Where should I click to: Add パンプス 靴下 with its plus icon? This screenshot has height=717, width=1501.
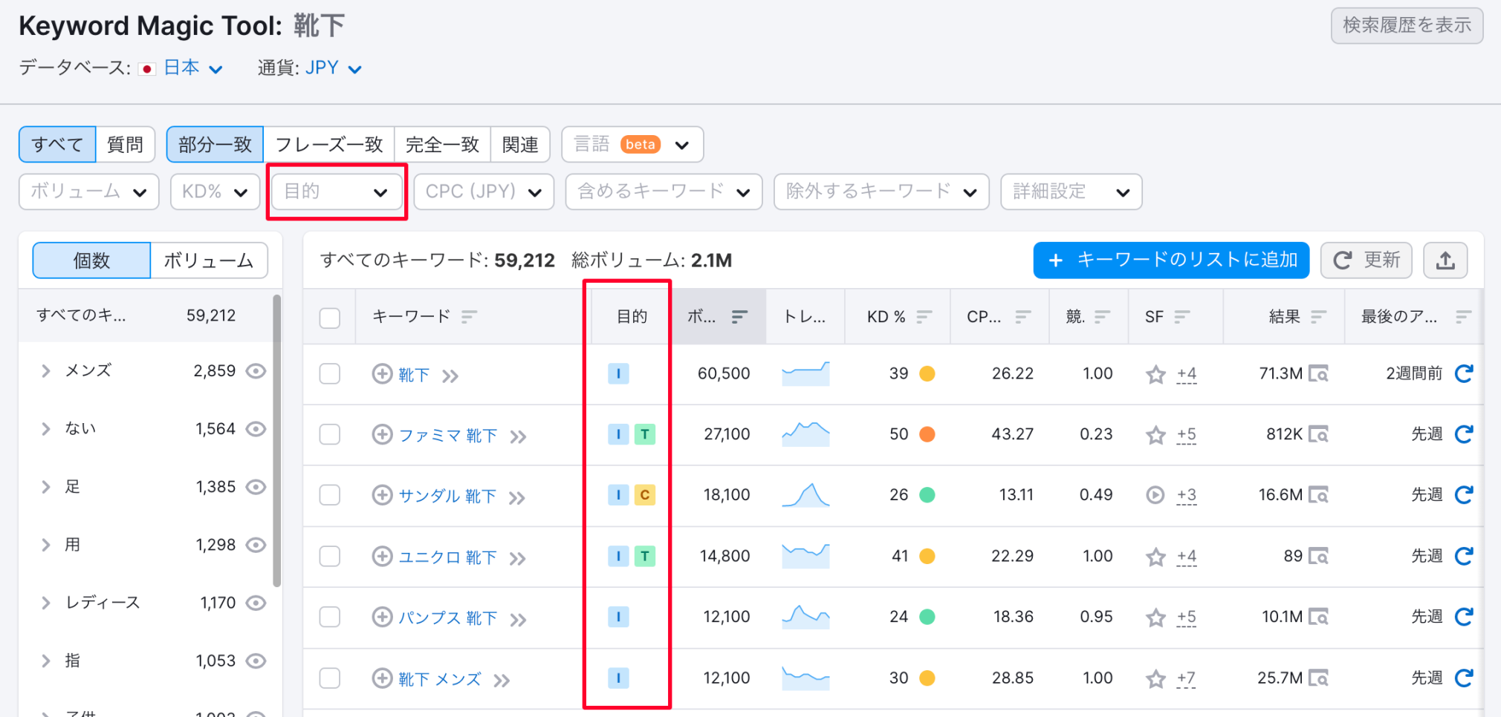[382, 617]
